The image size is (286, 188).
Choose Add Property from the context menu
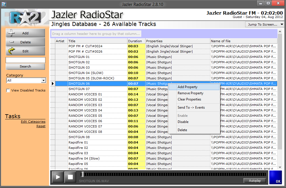pyautogui.click(x=194, y=87)
